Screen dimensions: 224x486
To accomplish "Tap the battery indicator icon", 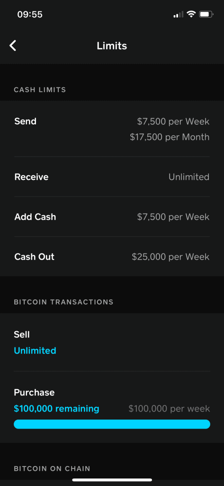I will point(206,14).
